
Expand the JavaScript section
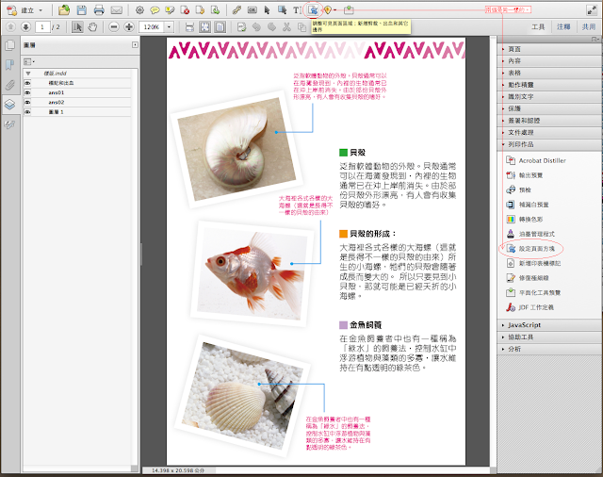(x=550, y=325)
